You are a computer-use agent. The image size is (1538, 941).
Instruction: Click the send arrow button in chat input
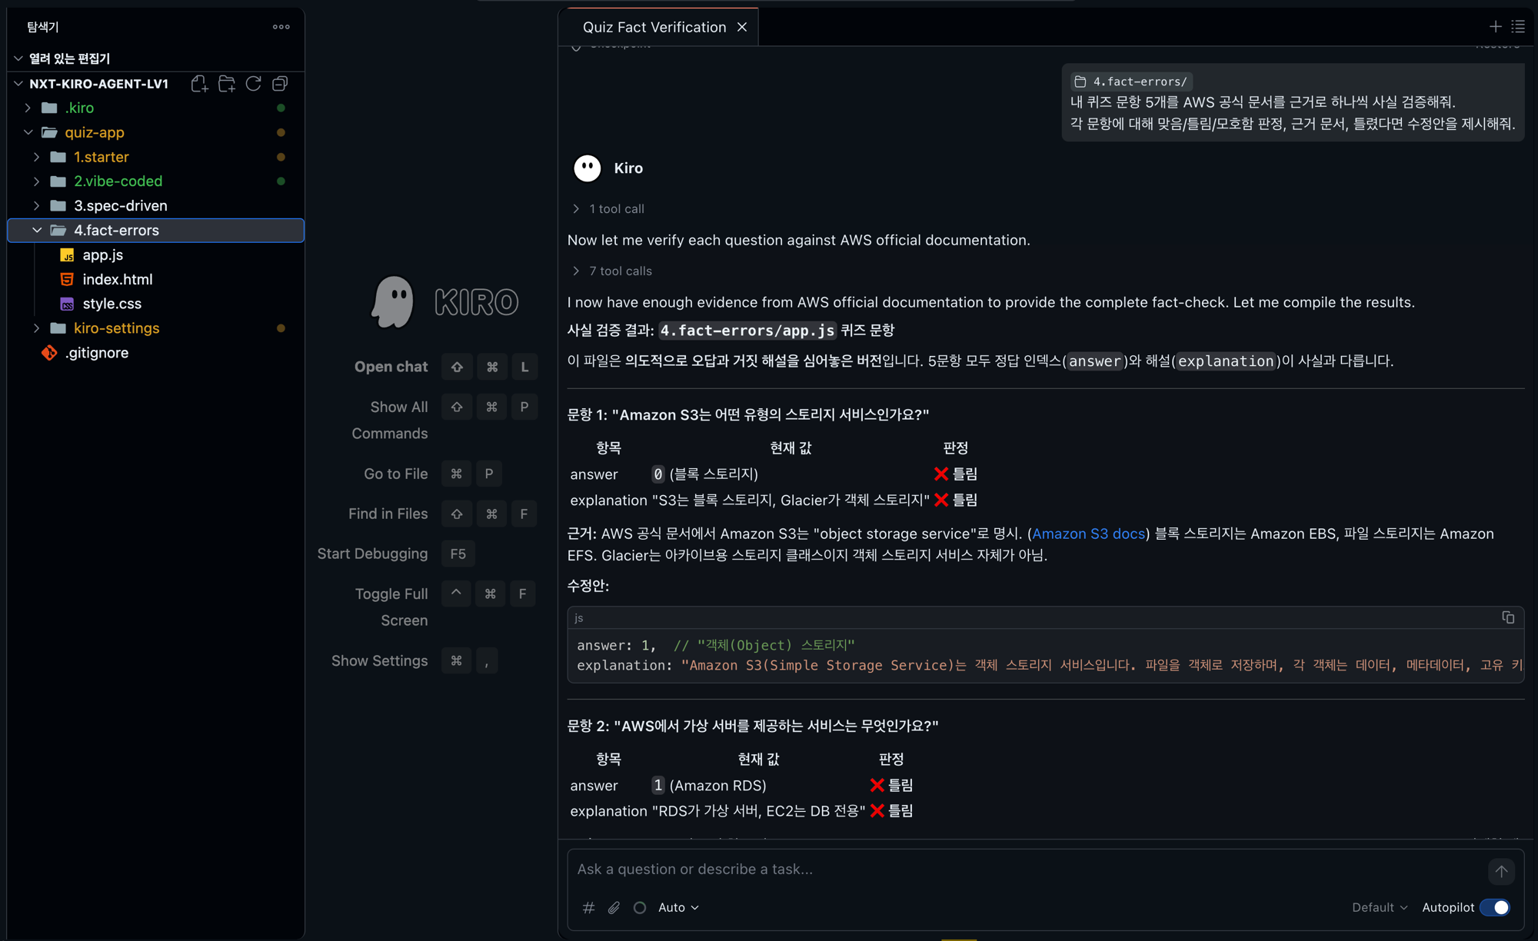1501,871
